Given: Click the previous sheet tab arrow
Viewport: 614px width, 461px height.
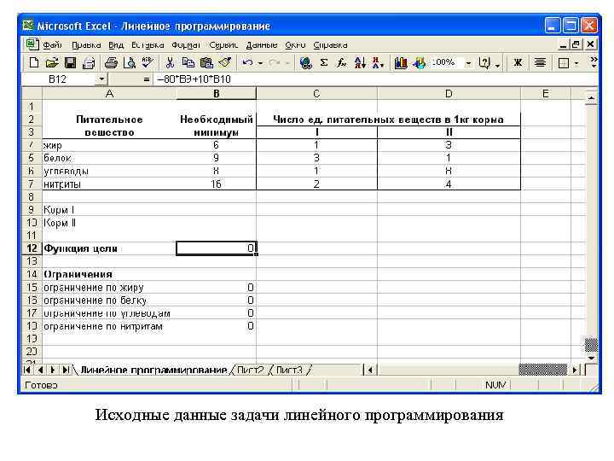Looking at the screenshot, I should coord(40,370).
